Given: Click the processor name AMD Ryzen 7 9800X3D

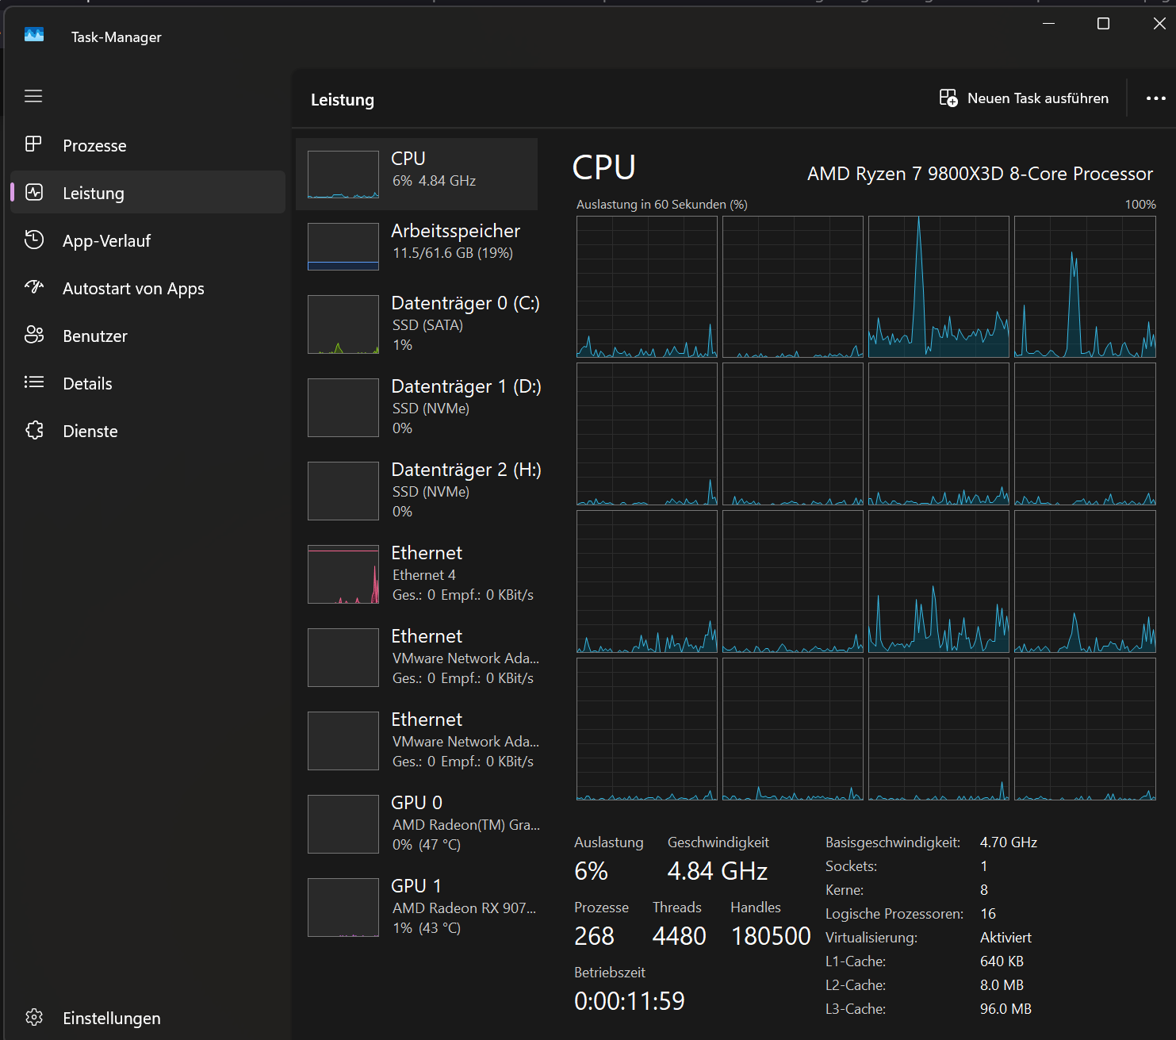Looking at the screenshot, I should pyautogui.click(x=980, y=174).
